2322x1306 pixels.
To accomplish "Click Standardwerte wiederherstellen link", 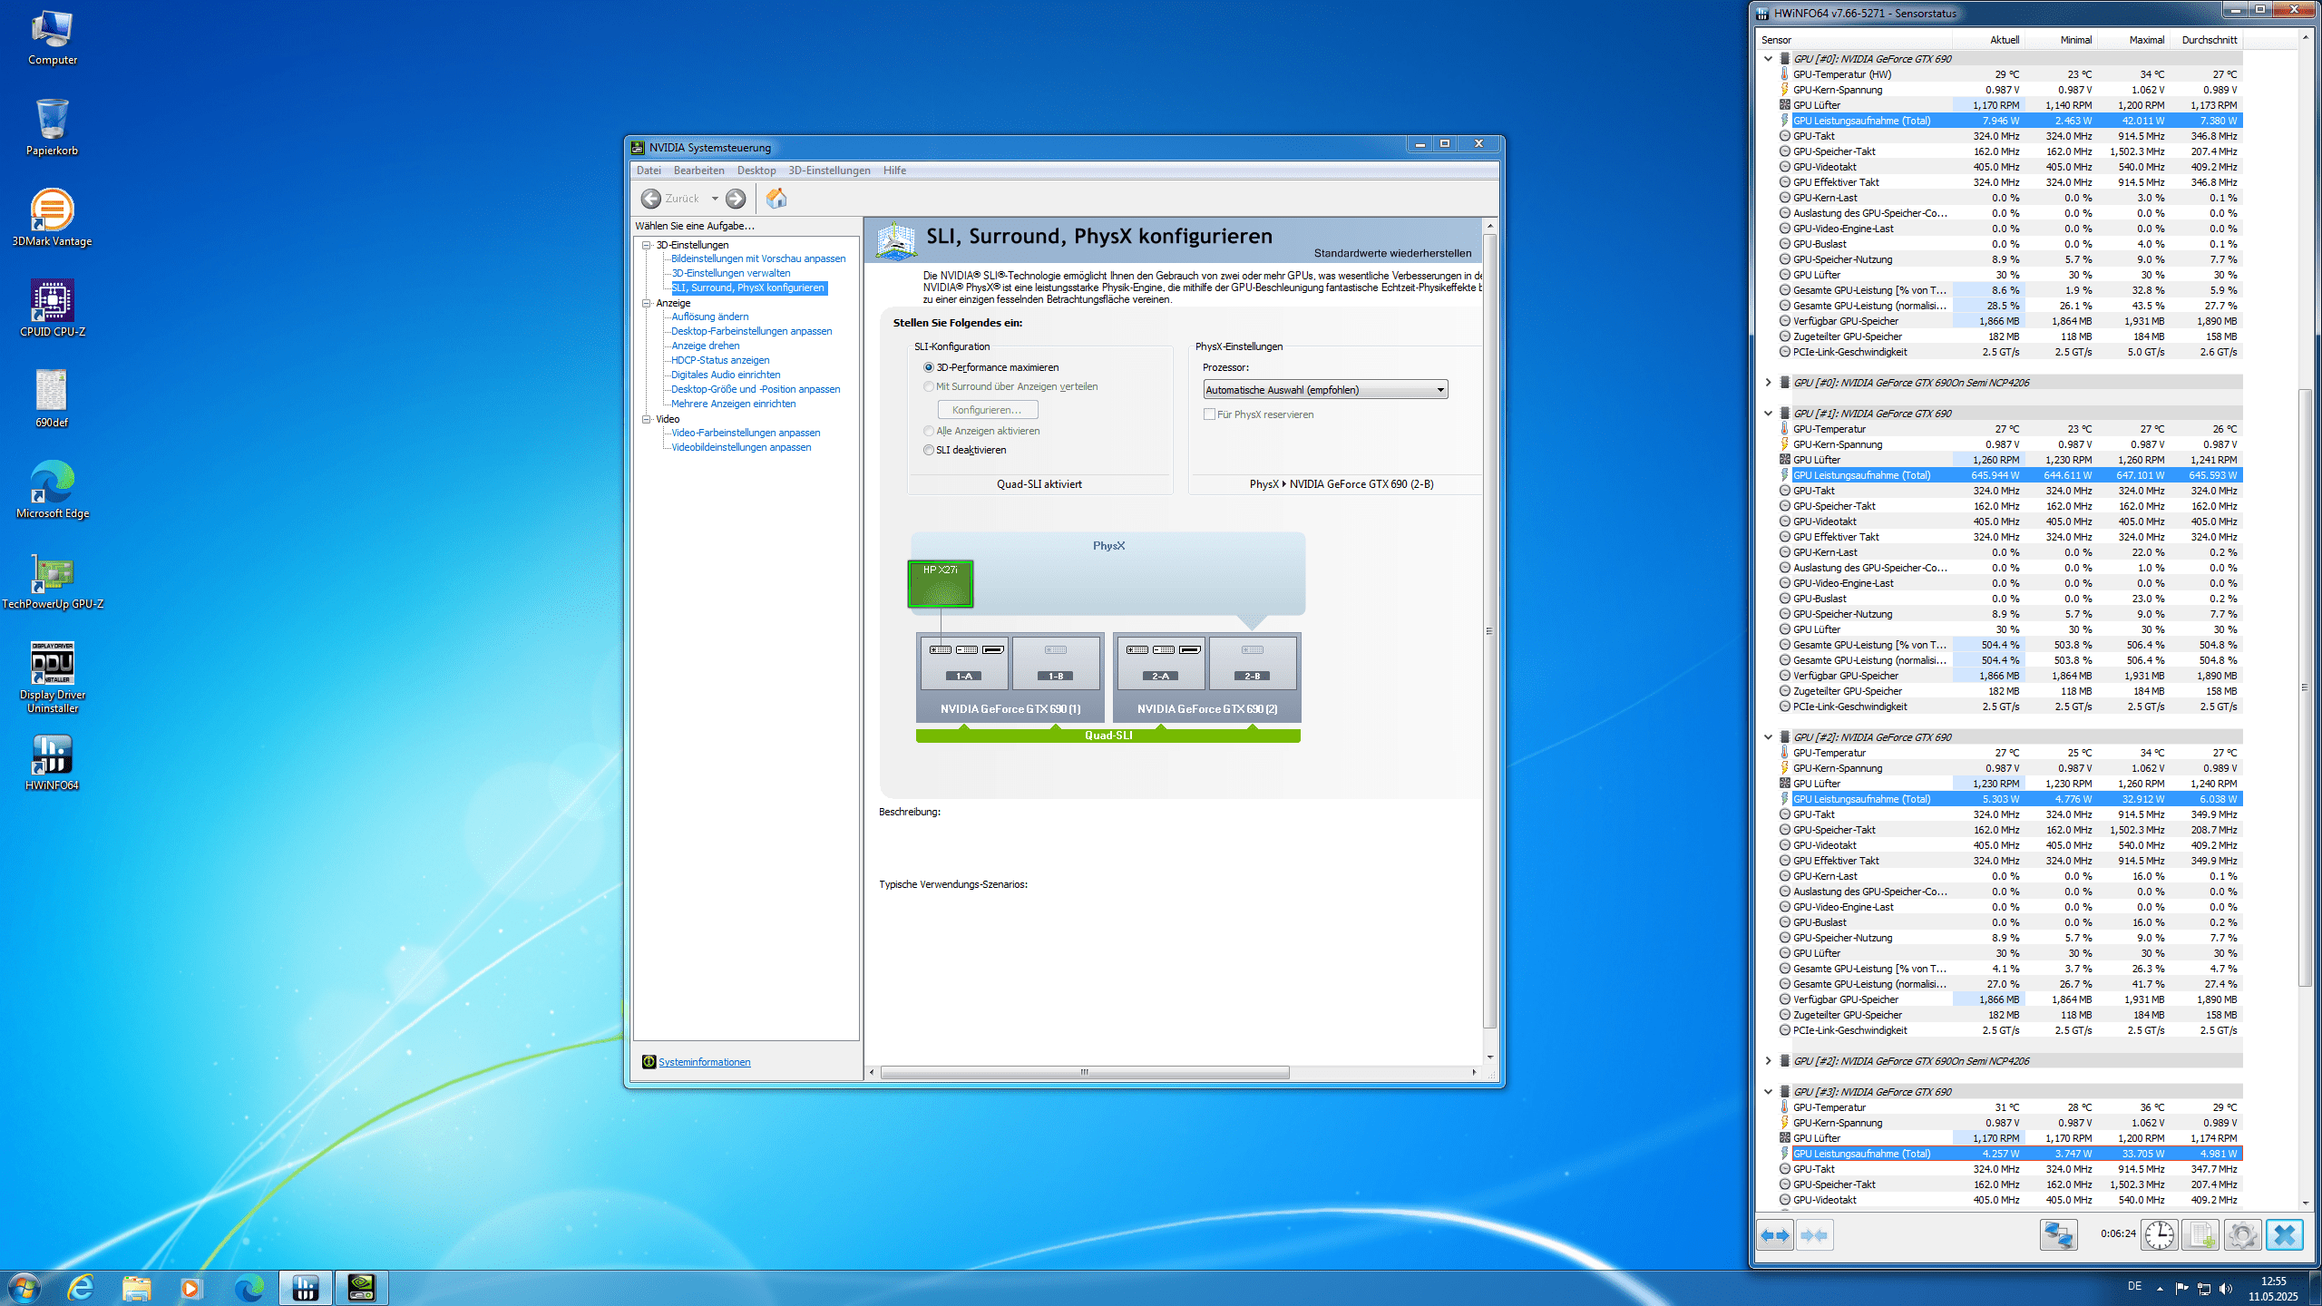I will pyautogui.click(x=1392, y=253).
